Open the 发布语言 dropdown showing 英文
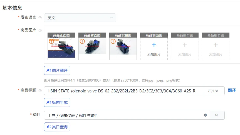Image resolution: width=240 pixels, height=135 pixels. (x=80, y=18)
